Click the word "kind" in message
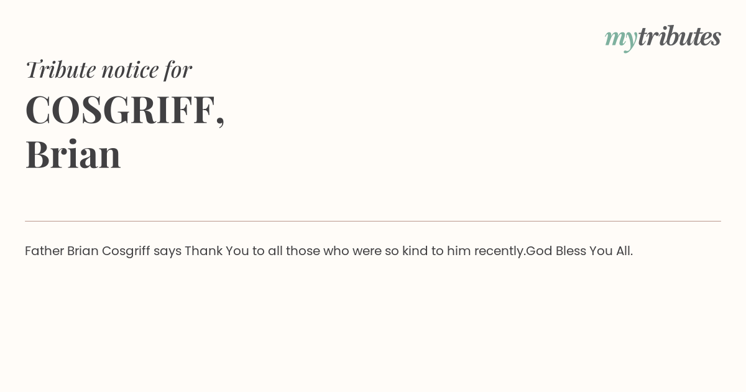Screen dimensions: 746x392 pyautogui.click(x=415, y=251)
